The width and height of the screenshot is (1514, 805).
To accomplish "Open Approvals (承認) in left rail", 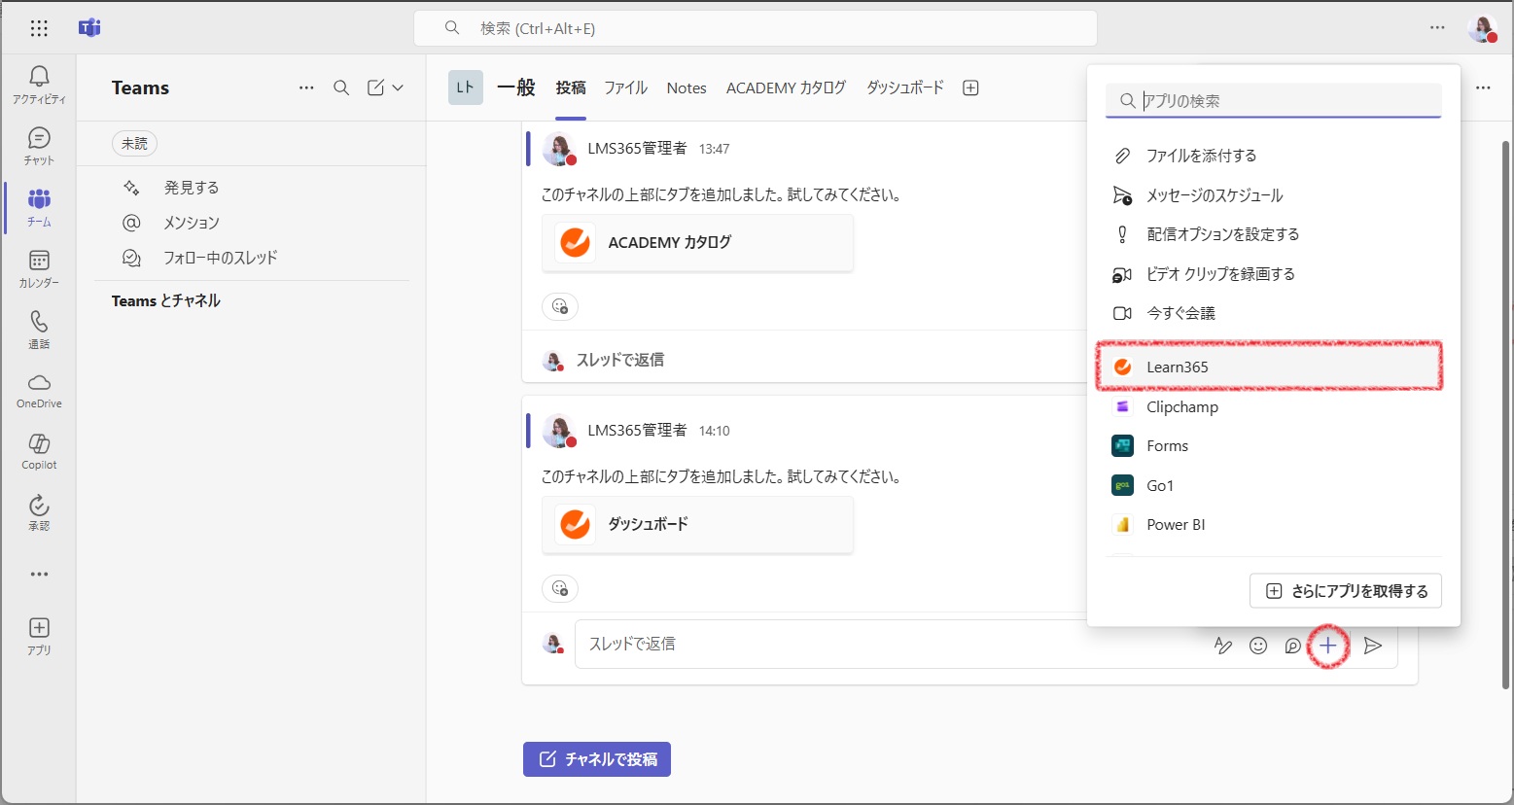I will pos(39,513).
